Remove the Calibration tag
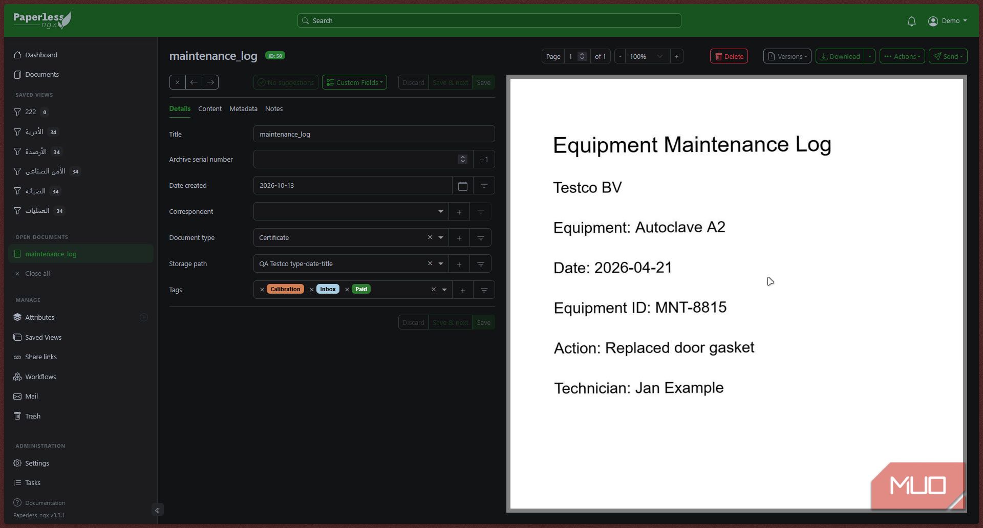The height and width of the screenshot is (528, 983). click(262, 290)
